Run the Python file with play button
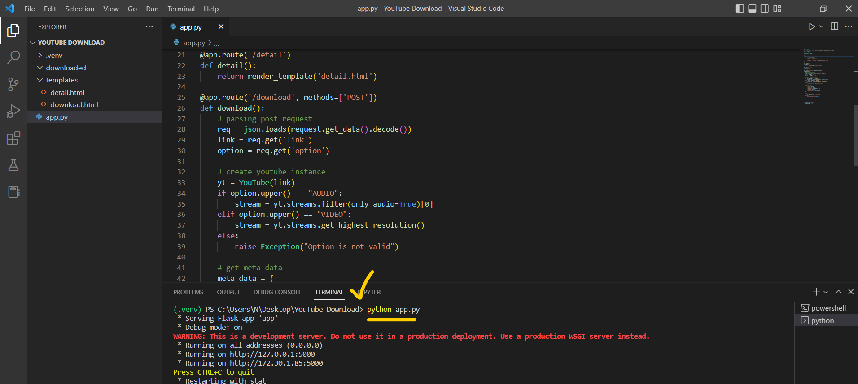Viewport: 858px width, 384px height. [x=811, y=27]
